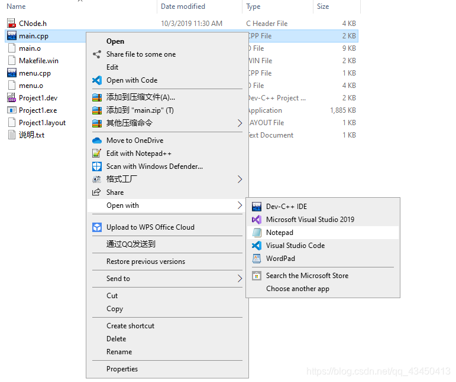The height and width of the screenshot is (382, 456).
Task: Click the Share arrow icon
Action: [96, 192]
